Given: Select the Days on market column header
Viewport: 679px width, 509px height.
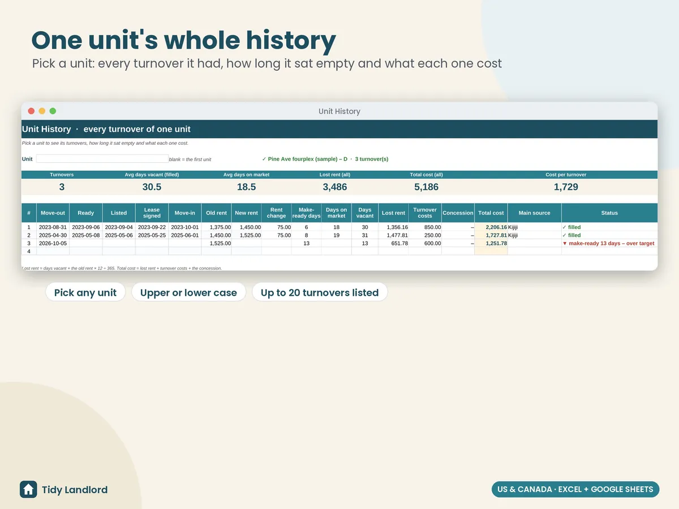Looking at the screenshot, I should pyautogui.click(x=336, y=213).
